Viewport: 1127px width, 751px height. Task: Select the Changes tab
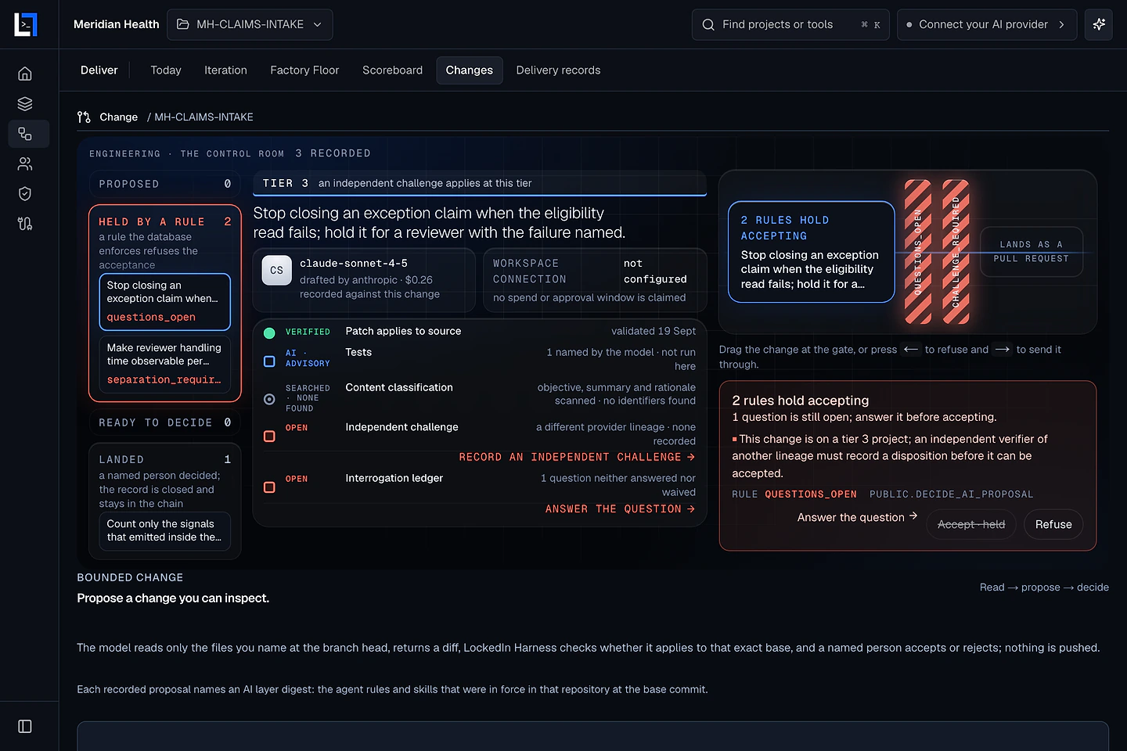click(470, 70)
